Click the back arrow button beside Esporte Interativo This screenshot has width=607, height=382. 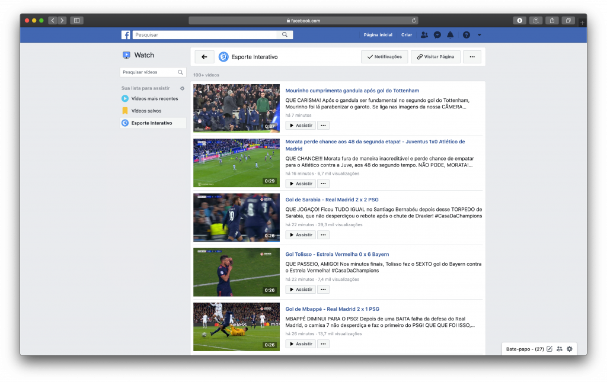205,57
